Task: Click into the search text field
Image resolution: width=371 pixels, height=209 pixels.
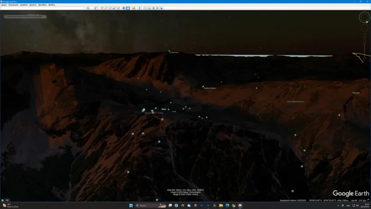Action: point(43,8)
